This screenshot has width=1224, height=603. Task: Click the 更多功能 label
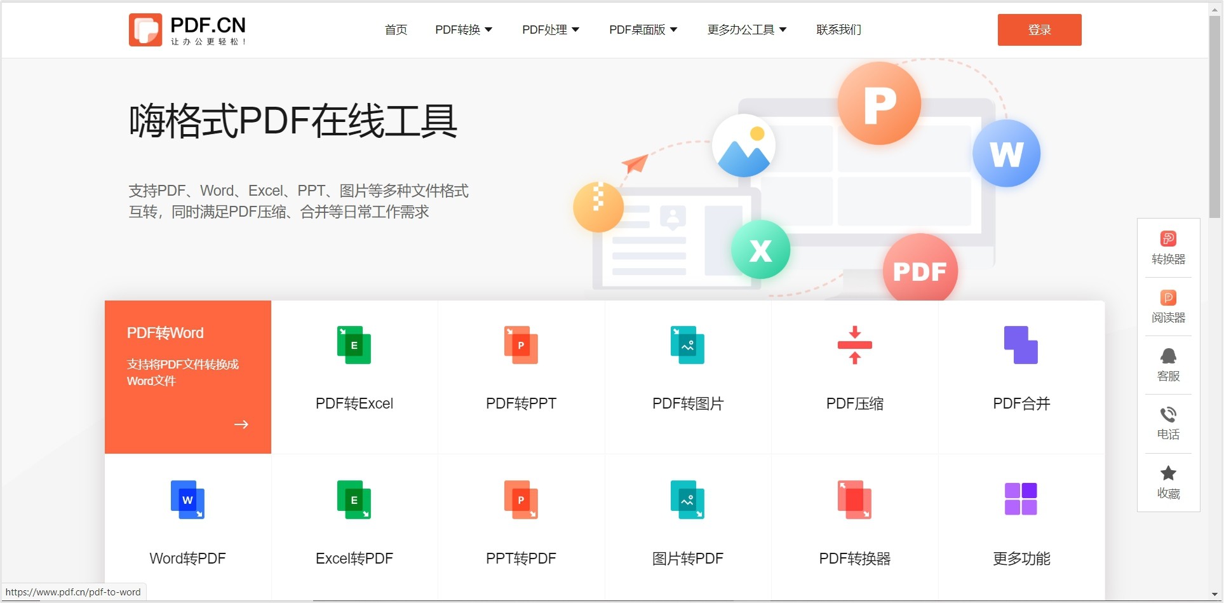(x=1021, y=559)
